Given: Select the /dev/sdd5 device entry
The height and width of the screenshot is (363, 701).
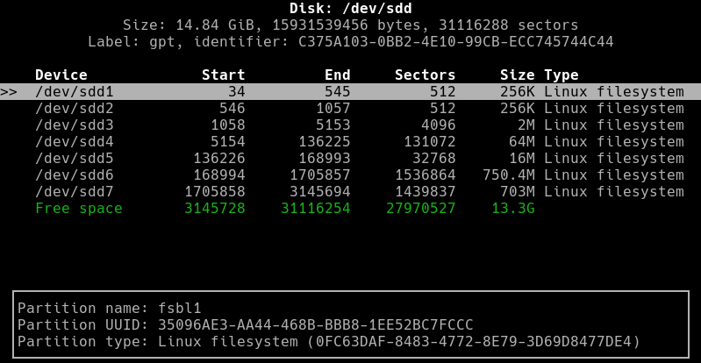Looking at the screenshot, I should pos(75,158).
